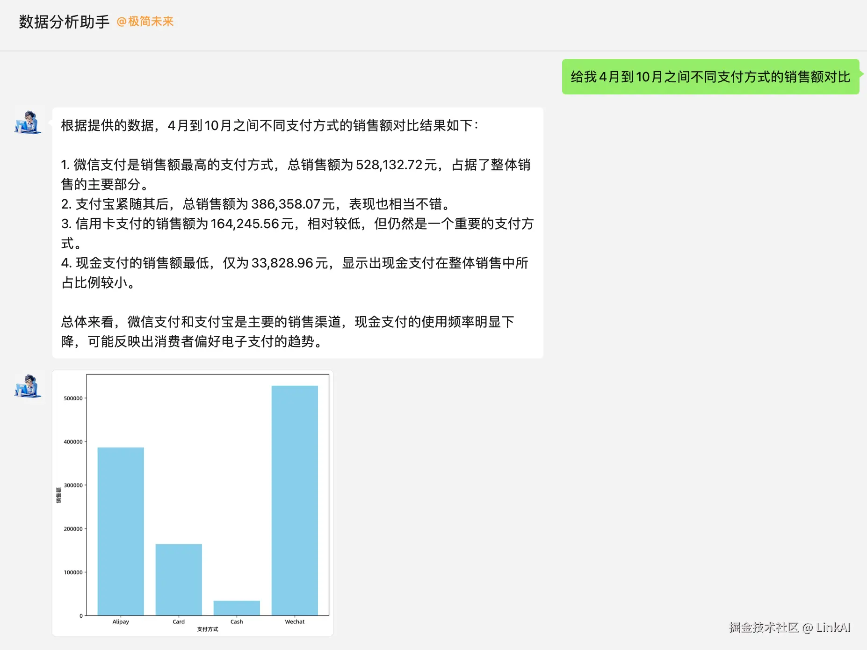The height and width of the screenshot is (650, 867).
Task: Expand the bar chart to full view
Action: click(x=193, y=503)
